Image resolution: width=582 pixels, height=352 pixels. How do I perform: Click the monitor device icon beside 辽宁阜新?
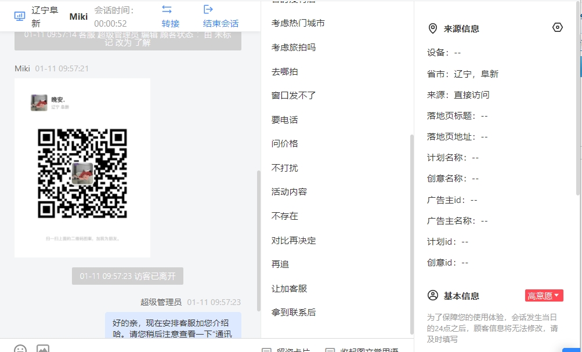20,16
